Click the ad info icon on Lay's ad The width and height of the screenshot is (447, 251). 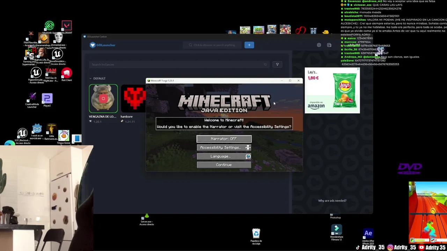coord(358,69)
